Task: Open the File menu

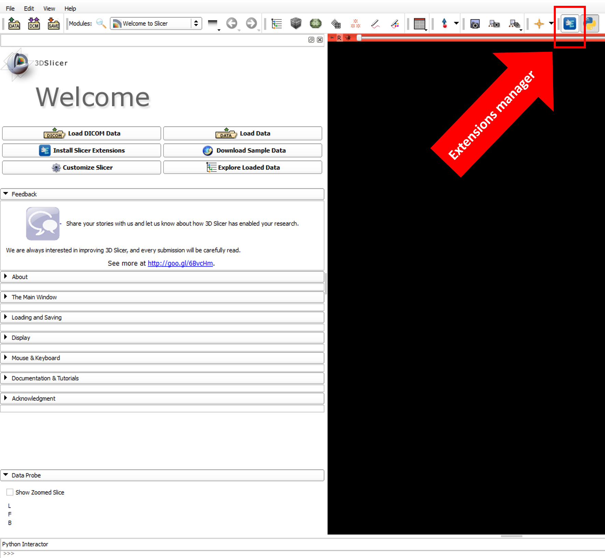Action: pos(10,9)
